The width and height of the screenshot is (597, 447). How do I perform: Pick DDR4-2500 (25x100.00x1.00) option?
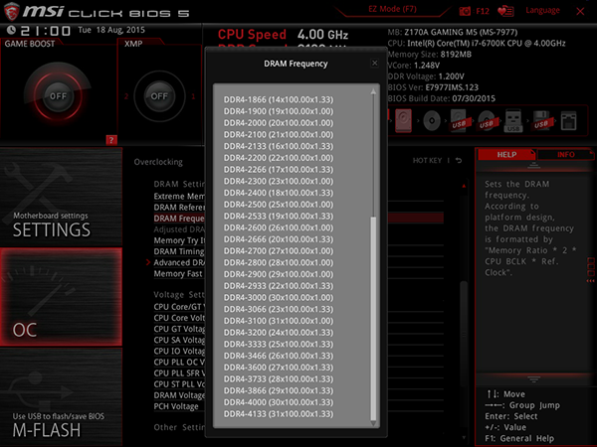(x=279, y=205)
